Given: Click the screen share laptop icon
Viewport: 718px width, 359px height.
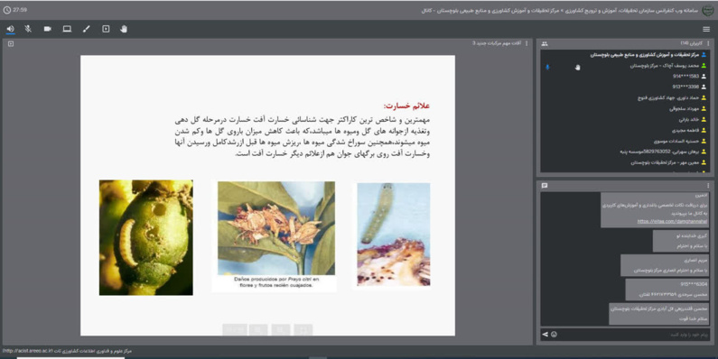Looking at the screenshot, I should coord(67,29).
